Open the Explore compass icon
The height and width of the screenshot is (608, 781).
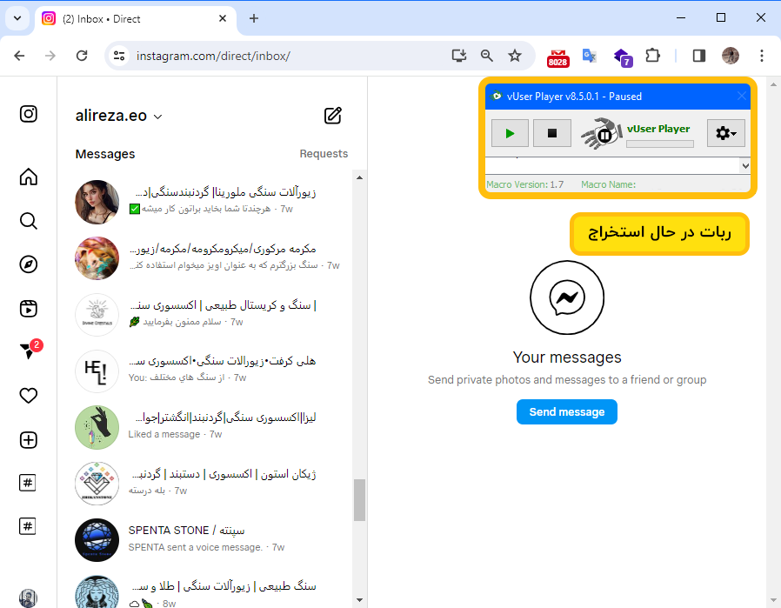[x=29, y=264]
